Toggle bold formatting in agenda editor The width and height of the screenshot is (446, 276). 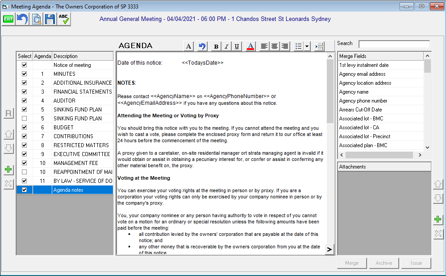pyautogui.click(x=216, y=46)
